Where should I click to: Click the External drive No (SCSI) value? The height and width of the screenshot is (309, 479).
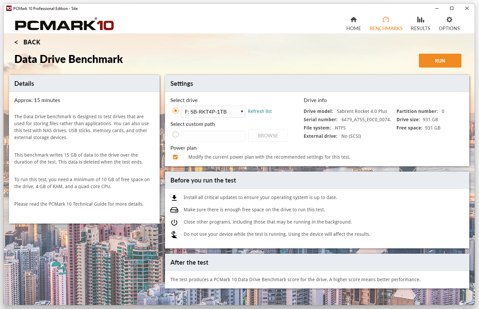pos(351,136)
